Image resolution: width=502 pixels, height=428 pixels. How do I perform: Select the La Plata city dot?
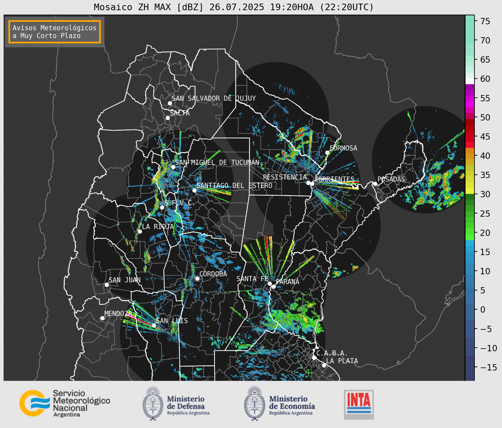[x=324, y=365]
